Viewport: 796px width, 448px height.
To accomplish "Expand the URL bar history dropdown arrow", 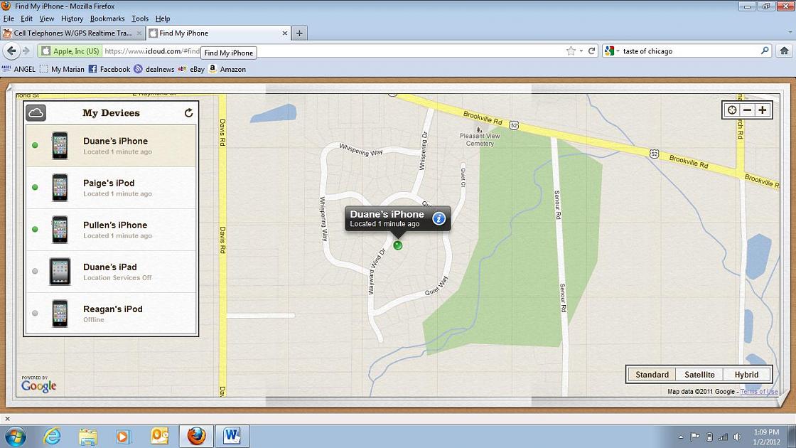I will coord(581,51).
